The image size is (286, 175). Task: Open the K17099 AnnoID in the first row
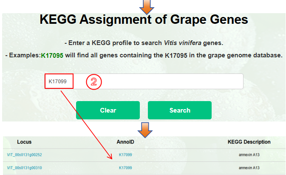[125, 155]
